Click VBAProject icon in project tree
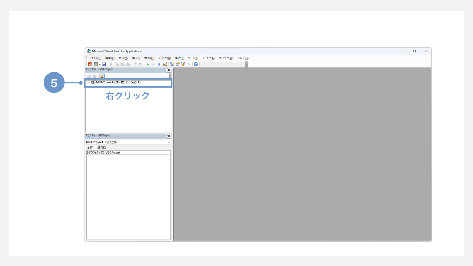The image size is (473, 266). pyautogui.click(x=93, y=82)
